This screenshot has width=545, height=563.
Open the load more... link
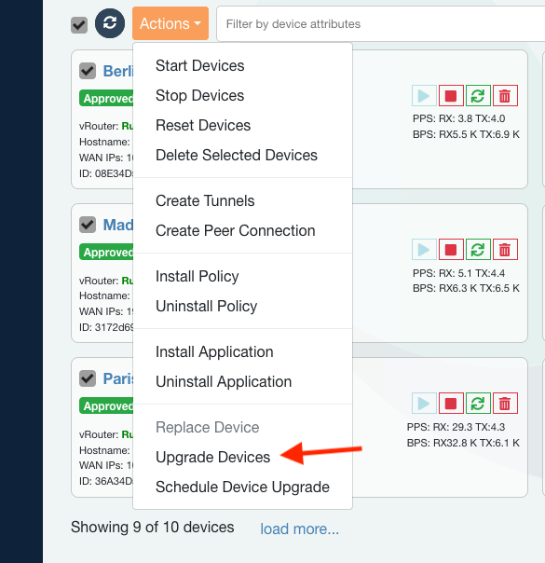coord(300,529)
